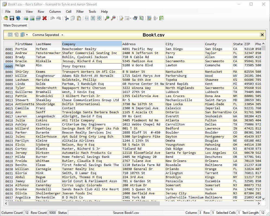This screenshot has width=270, height=216.
Task: Click the collapse row height icon
Action: pyautogui.click(x=99, y=18)
